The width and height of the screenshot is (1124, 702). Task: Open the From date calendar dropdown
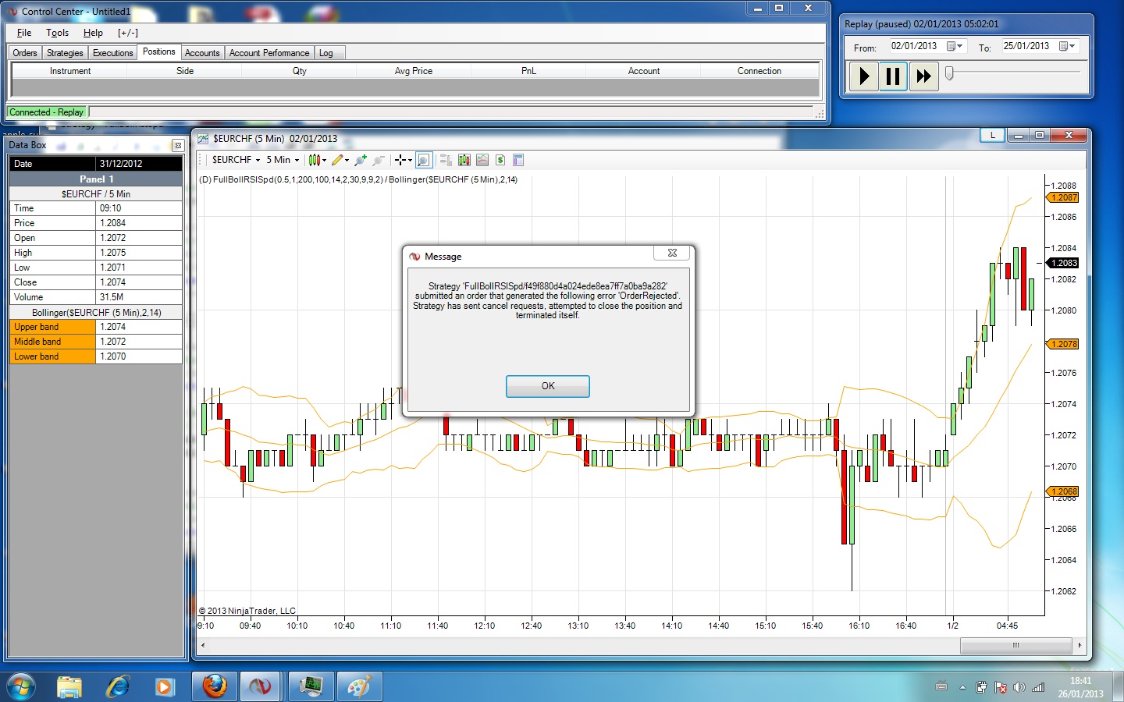tap(955, 46)
